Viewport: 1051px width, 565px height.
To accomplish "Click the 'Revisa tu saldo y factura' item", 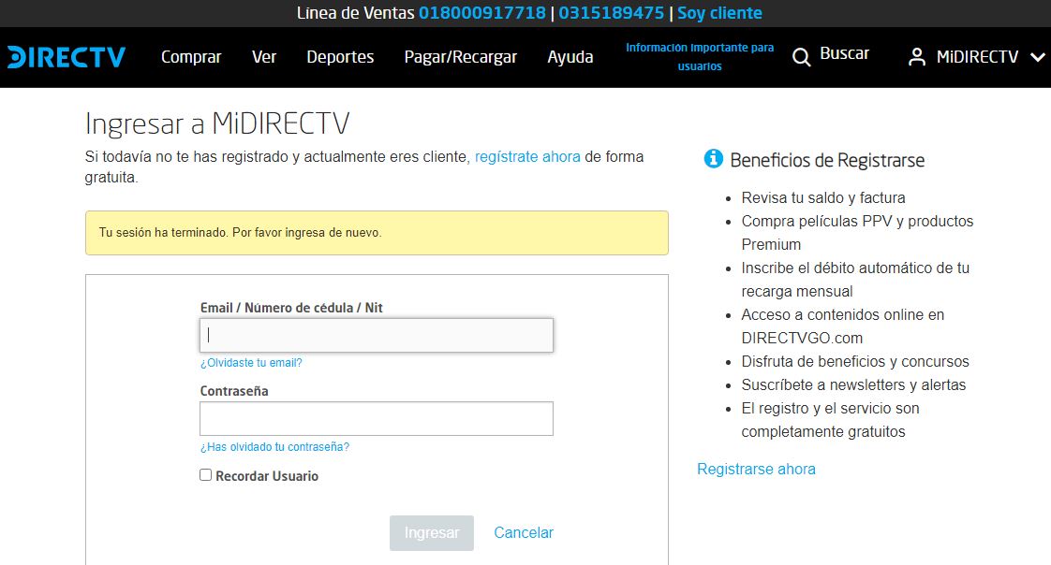I will pos(823,198).
